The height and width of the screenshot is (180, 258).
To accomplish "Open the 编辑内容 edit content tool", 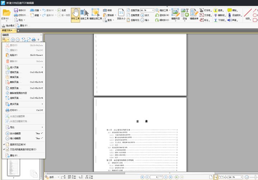I will pos(176,14).
